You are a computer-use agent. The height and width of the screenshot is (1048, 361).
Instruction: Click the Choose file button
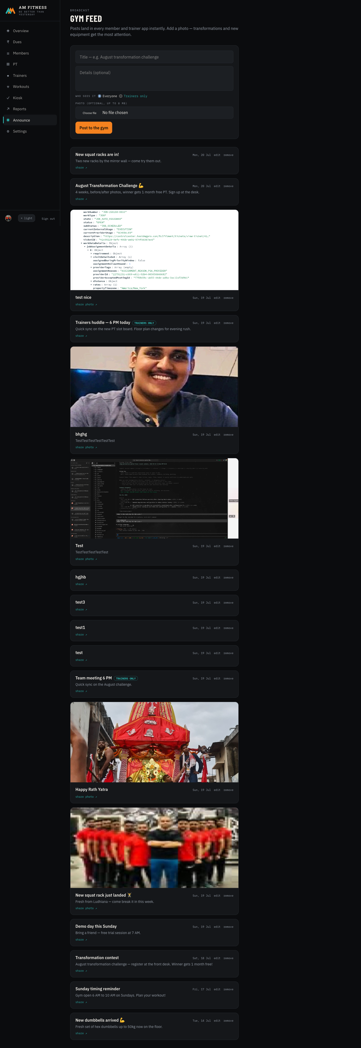89,113
